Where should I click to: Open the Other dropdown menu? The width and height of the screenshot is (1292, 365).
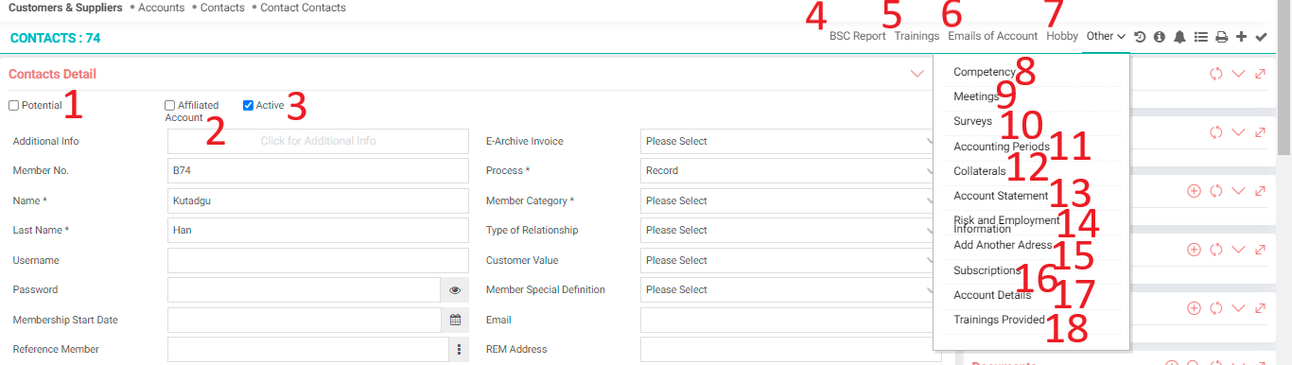click(x=1106, y=36)
